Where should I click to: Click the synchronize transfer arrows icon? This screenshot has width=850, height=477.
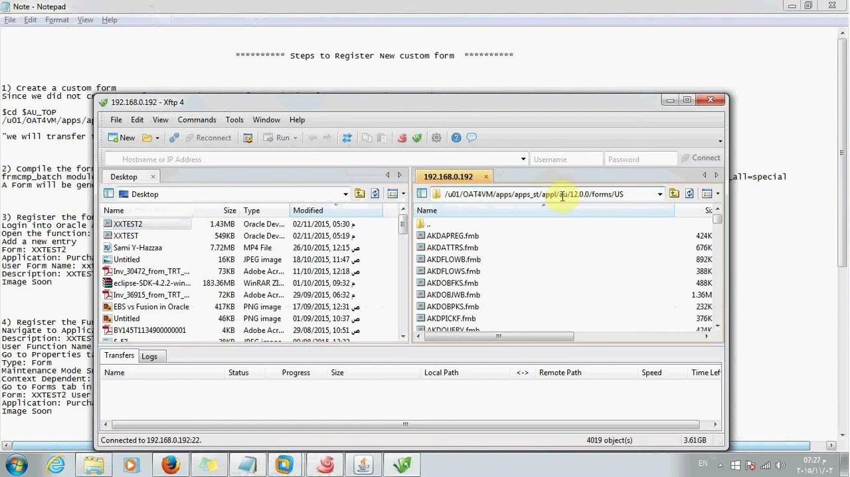(x=347, y=138)
